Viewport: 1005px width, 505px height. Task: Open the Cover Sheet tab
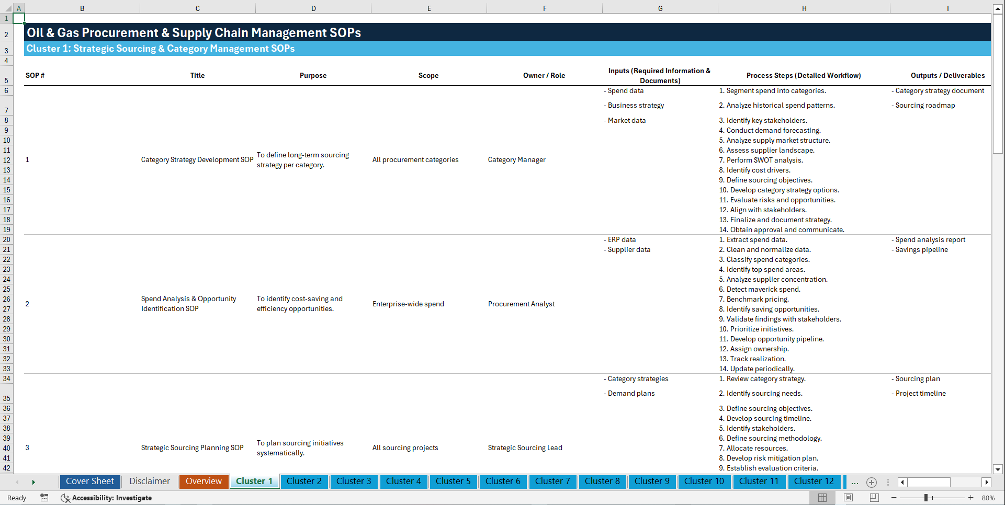89,481
